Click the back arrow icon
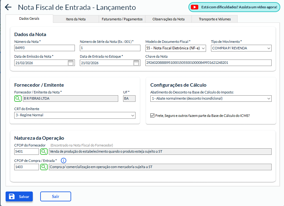 coord(8,7)
